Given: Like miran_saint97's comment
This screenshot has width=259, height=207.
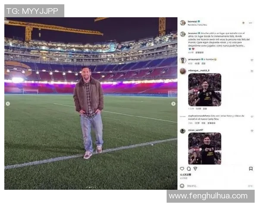Looking at the screenshot, I should (x=252, y=131).
